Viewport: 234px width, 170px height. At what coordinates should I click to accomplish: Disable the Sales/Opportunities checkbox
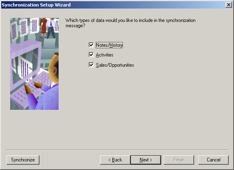[91, 65]
